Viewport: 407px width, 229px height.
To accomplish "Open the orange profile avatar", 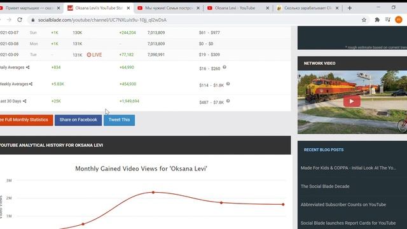I will [399, 20].
